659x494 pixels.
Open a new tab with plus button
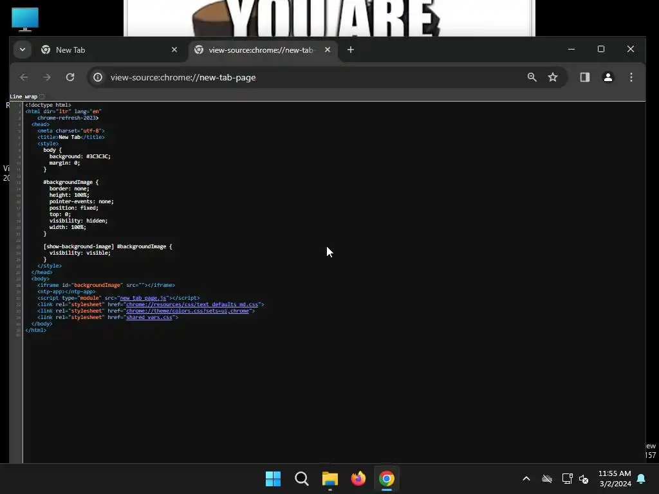351,50
